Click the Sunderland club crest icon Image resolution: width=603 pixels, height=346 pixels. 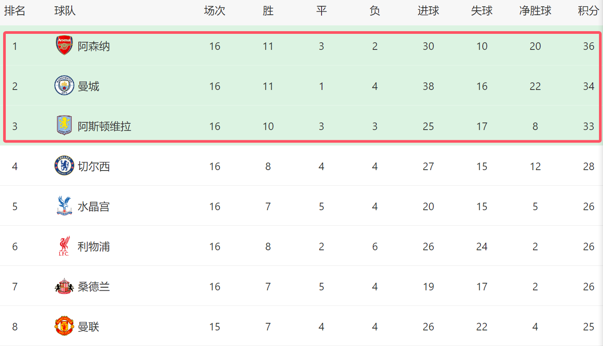64,286
